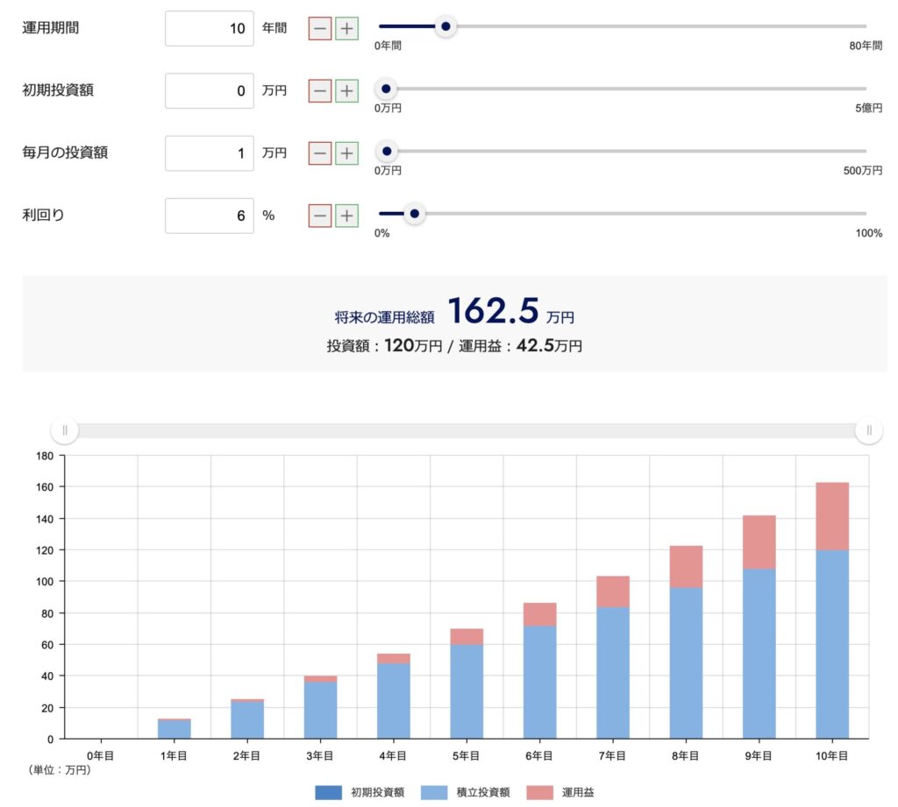Click the 利回り slider handle
Image resolution: width=898 pixels, height=807 pixels.
click(x=414, y=213)
